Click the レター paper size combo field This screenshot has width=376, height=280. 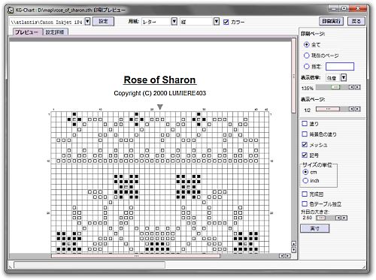coord(156,22)
